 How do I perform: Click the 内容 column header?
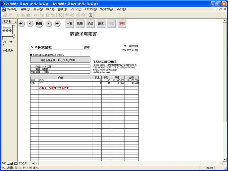[x=62, y=78]
